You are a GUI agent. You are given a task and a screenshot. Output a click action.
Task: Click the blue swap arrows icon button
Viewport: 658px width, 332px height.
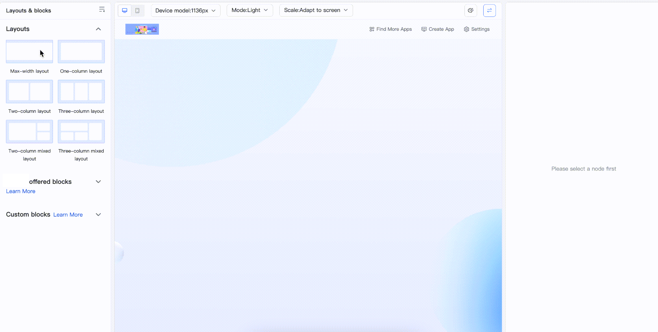pyautogui.click(x=489, y=10)
